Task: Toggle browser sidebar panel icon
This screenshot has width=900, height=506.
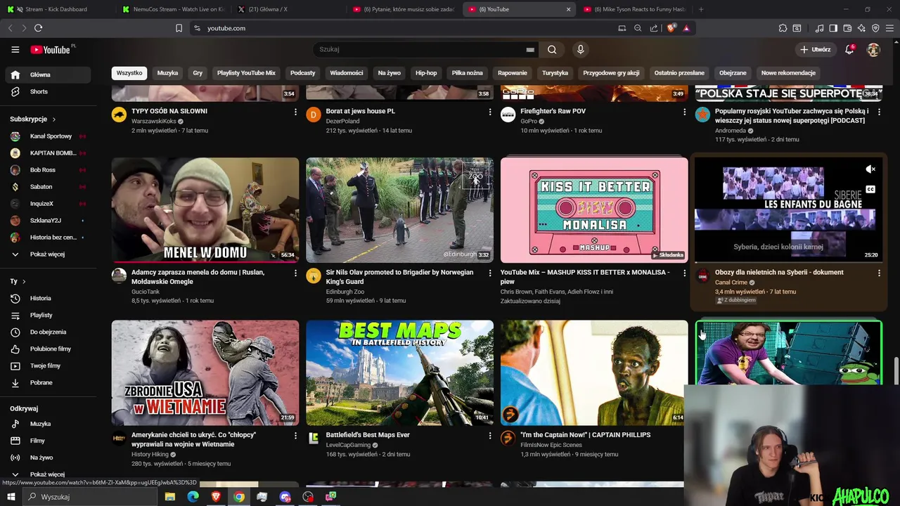Action: point(833,28)
